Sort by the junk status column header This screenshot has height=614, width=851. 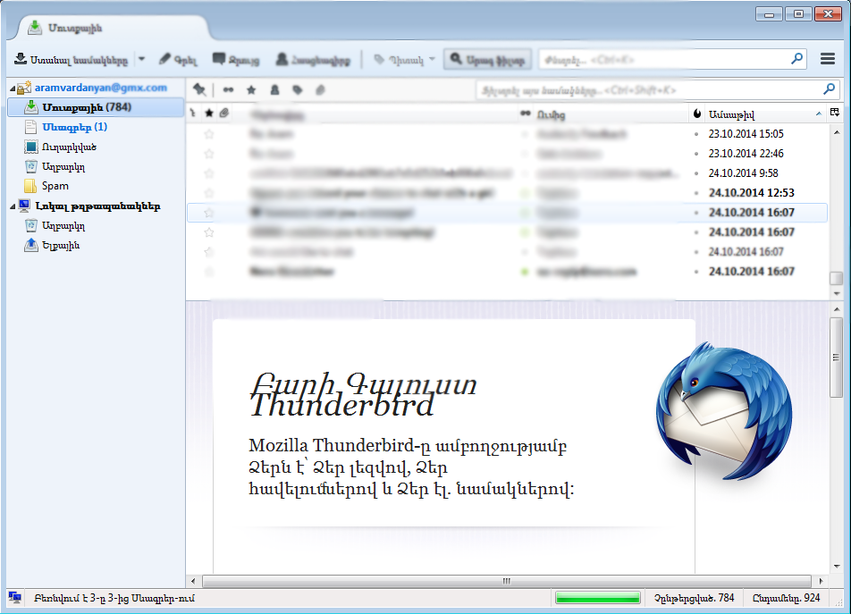697,114
